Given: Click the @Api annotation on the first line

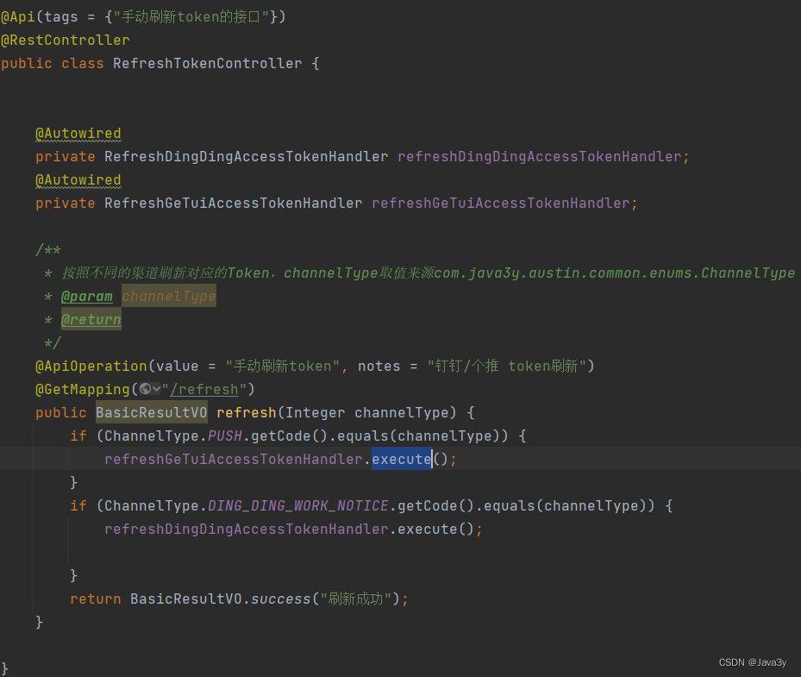Looking at the screenshot, I should [18, 17].
